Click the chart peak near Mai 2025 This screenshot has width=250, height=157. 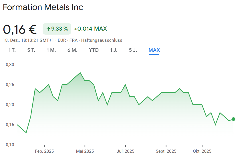[80, 73]
